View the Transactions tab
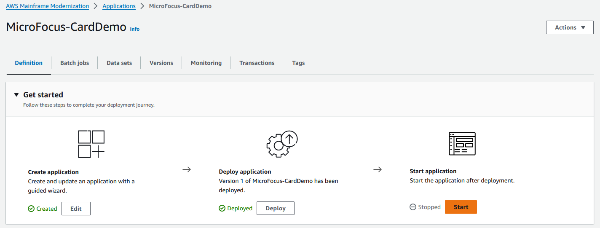Screen dimensions: 600x228 [257, 63]
